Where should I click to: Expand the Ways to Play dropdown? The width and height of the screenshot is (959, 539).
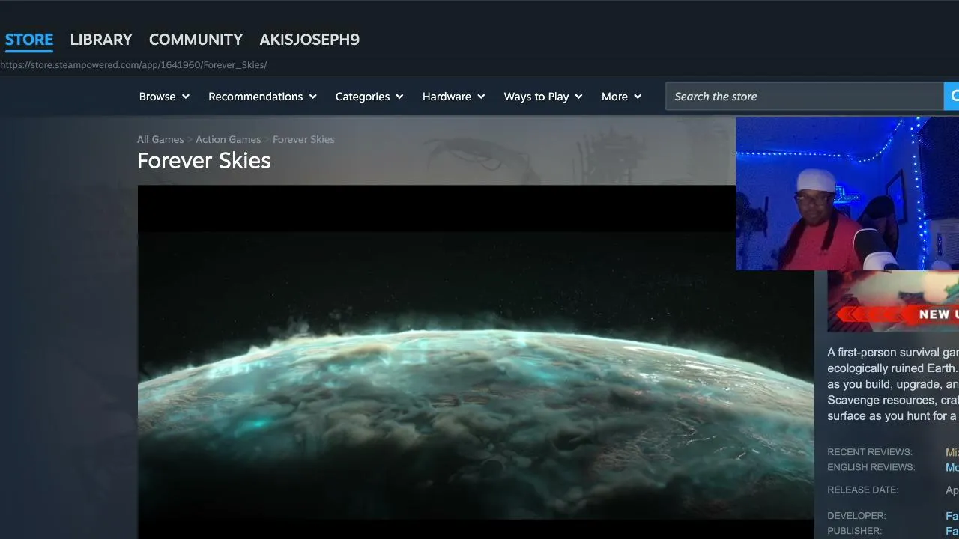click(x=543, y=97)
